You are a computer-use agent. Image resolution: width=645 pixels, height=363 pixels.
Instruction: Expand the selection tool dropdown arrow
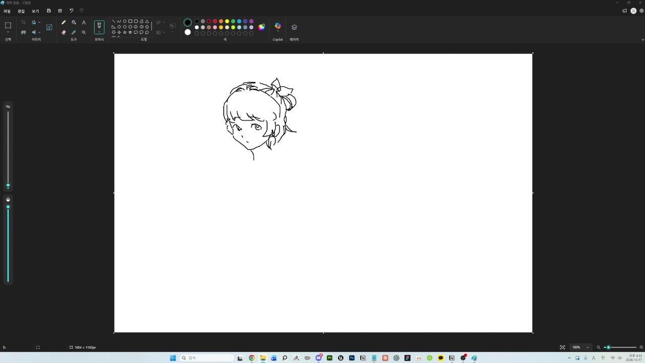click(x=8, y=32)
